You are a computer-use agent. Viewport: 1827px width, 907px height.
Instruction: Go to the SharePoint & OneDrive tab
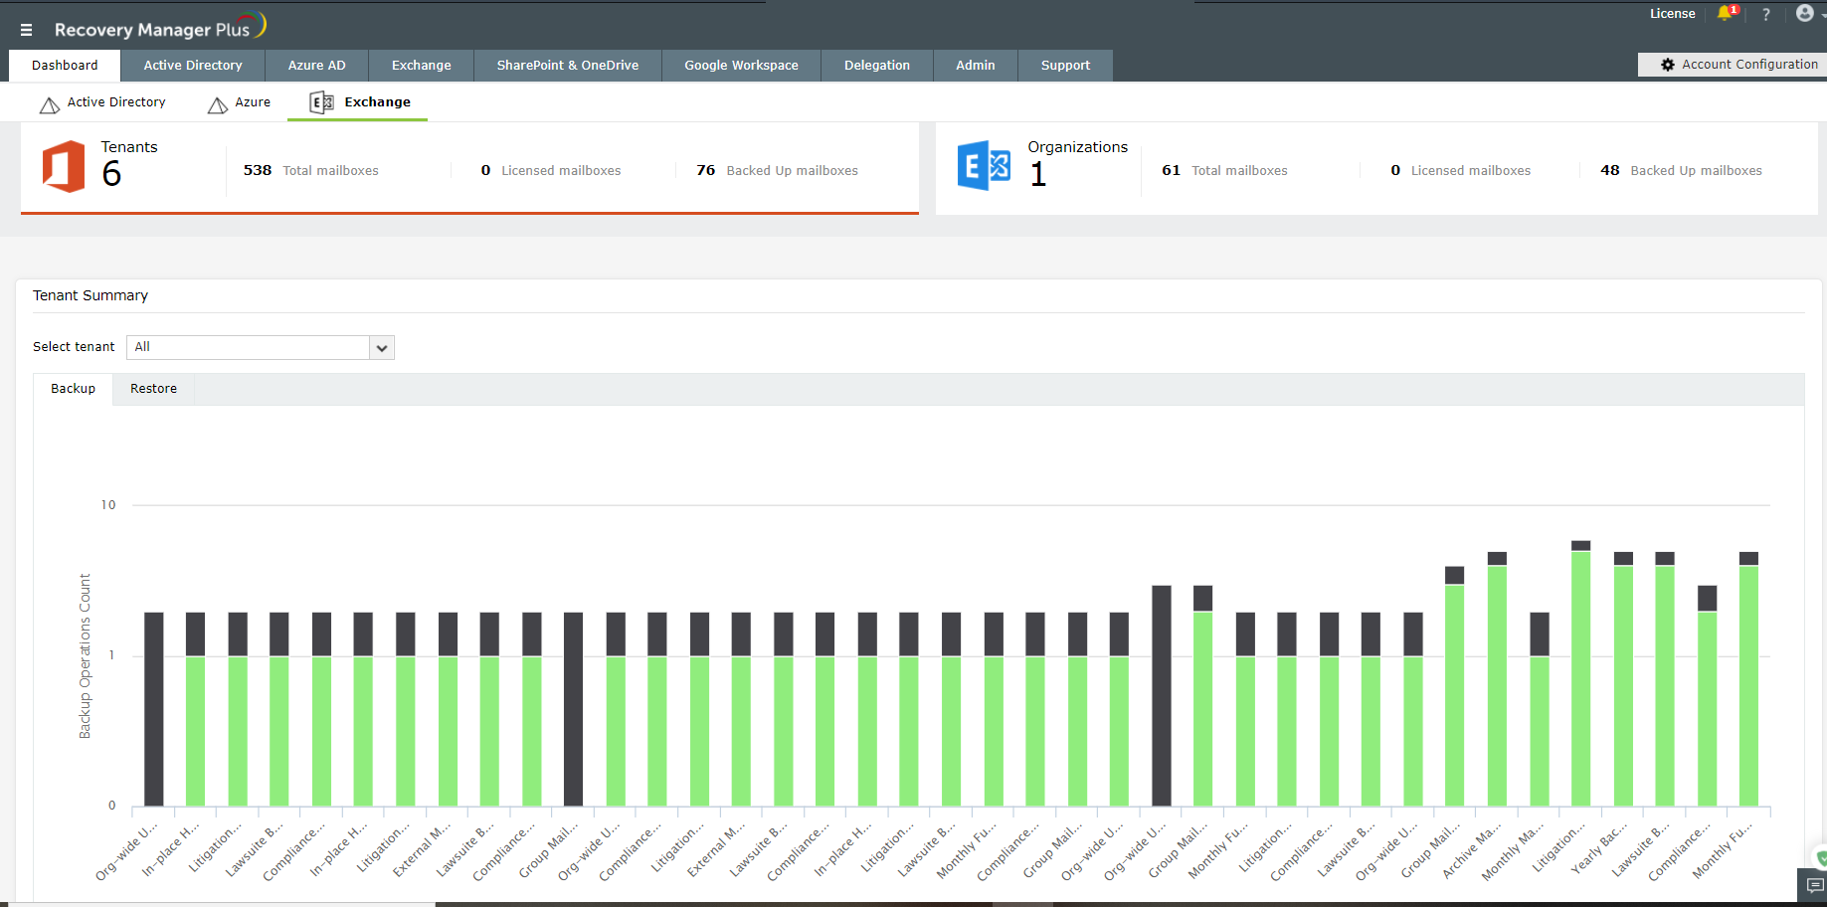[567, 65]
